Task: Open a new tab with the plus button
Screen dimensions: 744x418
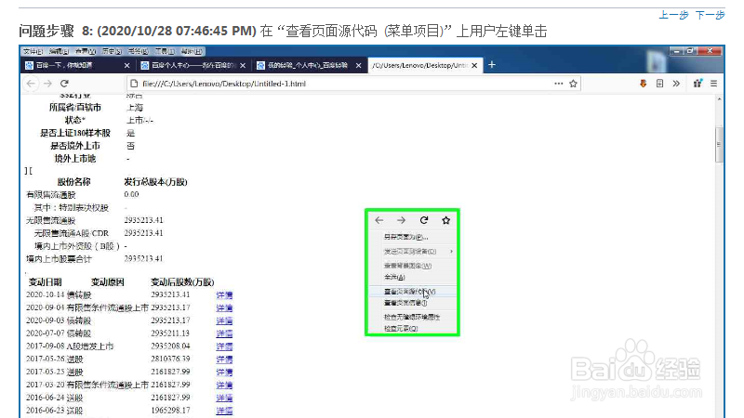Action: [x=492, y=64]
